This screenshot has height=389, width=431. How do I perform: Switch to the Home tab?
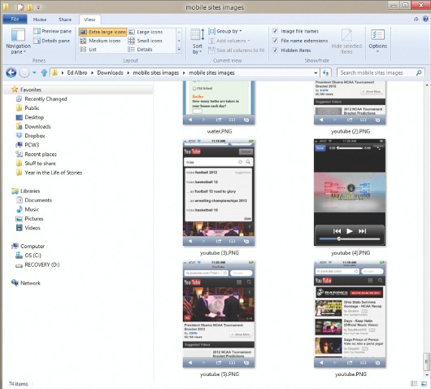40,20
